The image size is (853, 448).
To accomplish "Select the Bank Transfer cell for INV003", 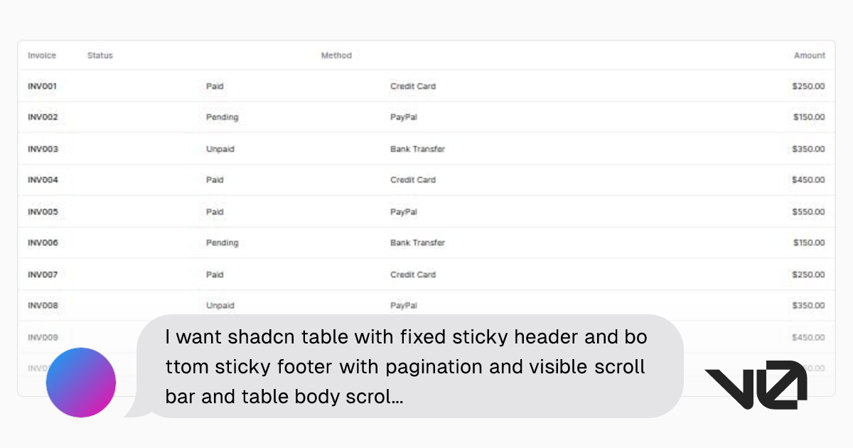I will [x=416, y=149].
